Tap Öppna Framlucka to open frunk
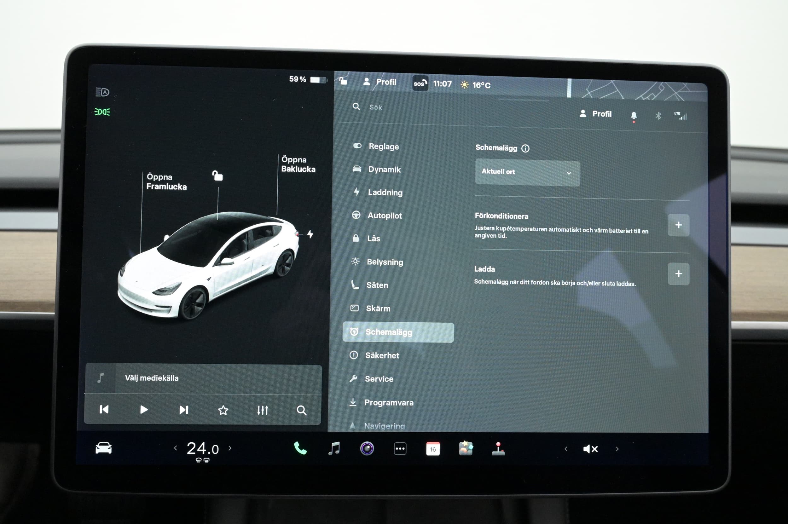The height and width of the screenshot is (524, 788). click(x=166, y=181)
